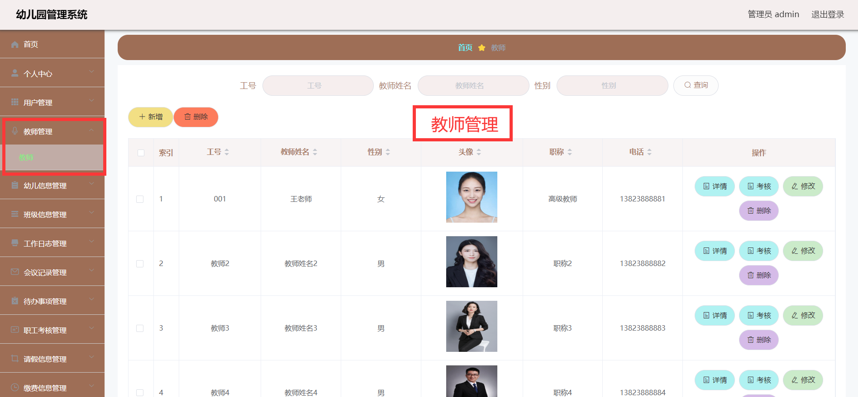The width and height of the screenshot is (858, 397).
Task: Click the icon beside 待办事项管理
Action: coord(15,301)
